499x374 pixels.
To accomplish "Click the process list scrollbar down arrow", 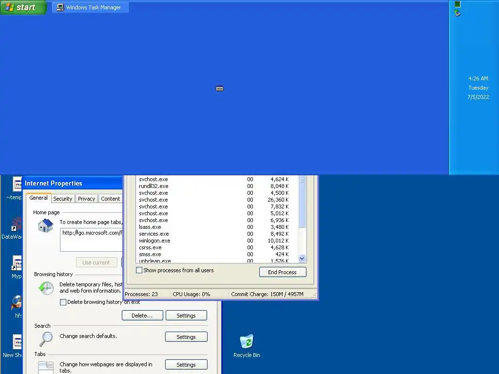I will coord(302,258).
